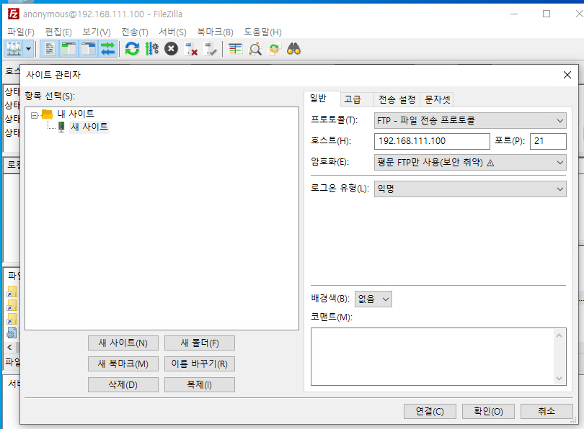Image resolution: width=584 pixels, height=429 pixels.
Task: Disconnect from server icon
Action: [191, 49]
